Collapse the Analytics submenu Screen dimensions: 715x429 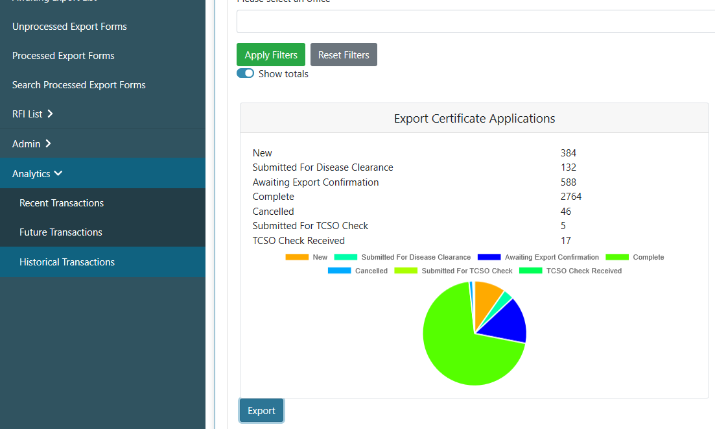pyautogui.click(x=37, y=173)
